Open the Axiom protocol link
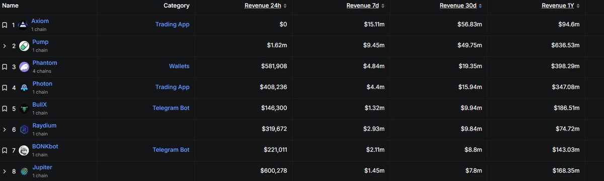The height and width of the screenshot is (181, 604). (40, 21)
